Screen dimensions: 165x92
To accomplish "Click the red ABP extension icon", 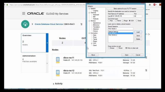I will (154, 5).
